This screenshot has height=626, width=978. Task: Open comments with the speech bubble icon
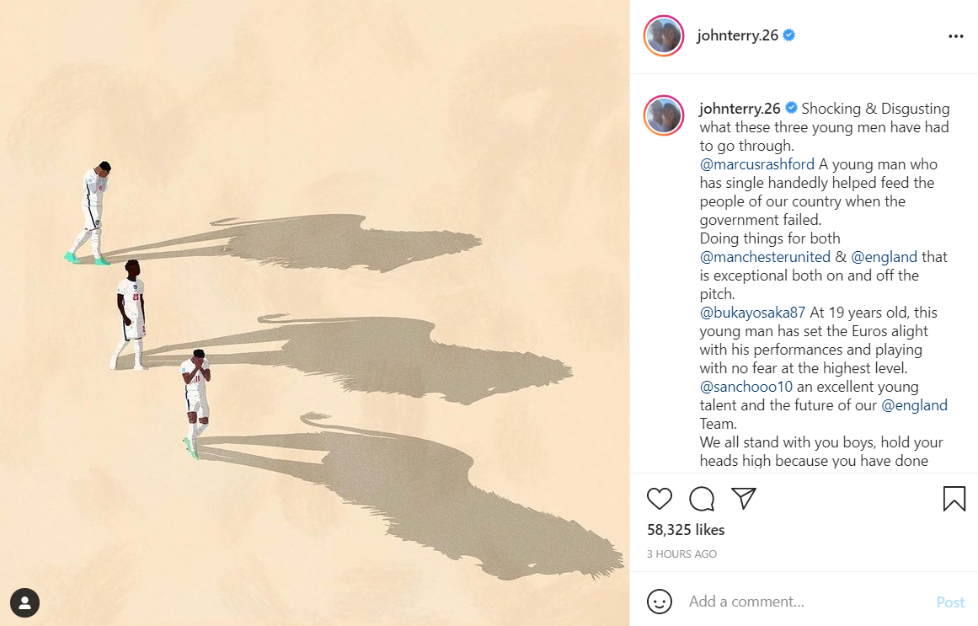[702, 499]
